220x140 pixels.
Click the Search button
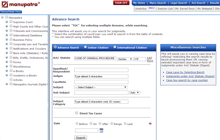[x=80, y=138]
